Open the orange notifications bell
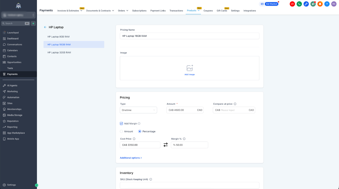339x189 pixels. point(320,4)
